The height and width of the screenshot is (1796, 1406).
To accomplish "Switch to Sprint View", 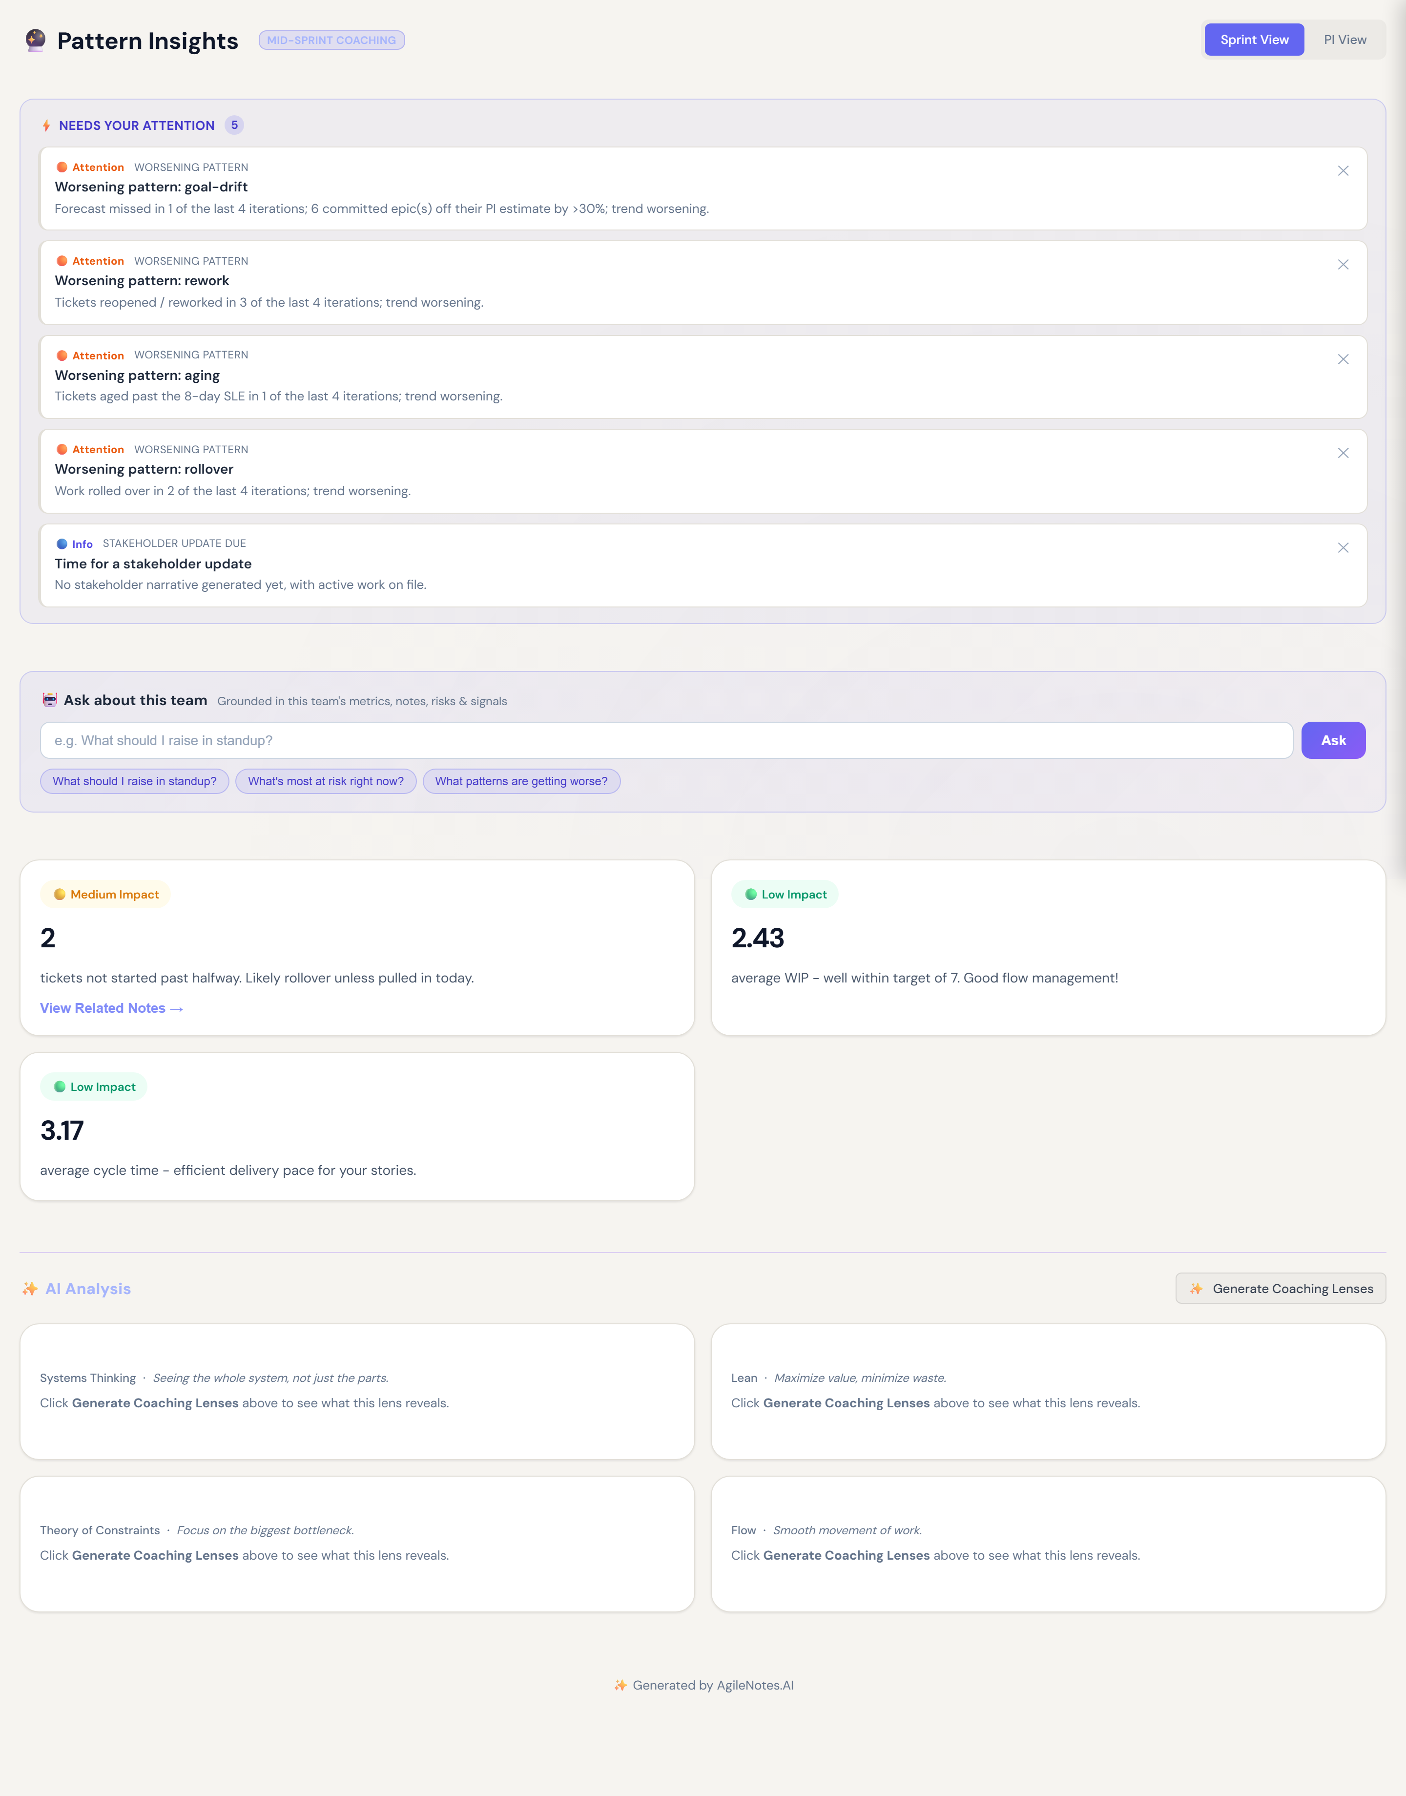I will (1254, 40).
